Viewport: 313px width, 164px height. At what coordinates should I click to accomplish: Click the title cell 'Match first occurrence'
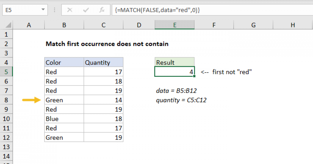[x=107, y=44]
